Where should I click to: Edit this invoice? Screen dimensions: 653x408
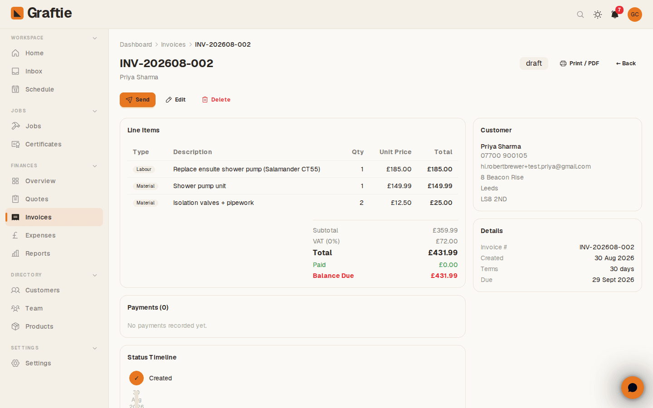coord(175,100)
